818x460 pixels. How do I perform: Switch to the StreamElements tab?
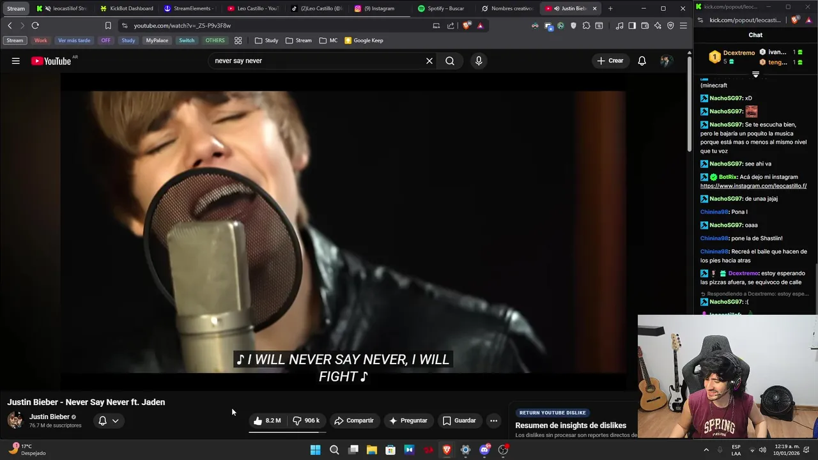pos(190,8)
